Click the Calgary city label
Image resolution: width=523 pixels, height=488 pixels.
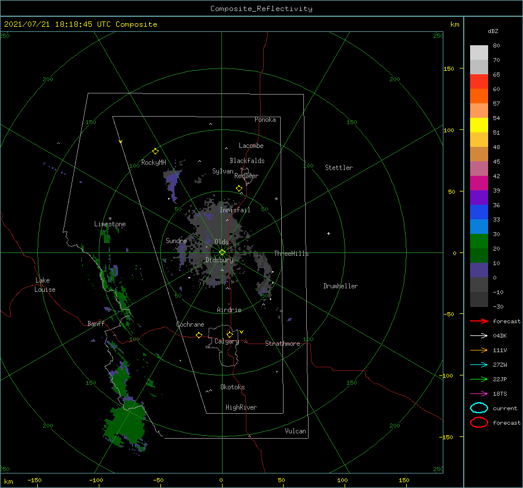(227, 341)
